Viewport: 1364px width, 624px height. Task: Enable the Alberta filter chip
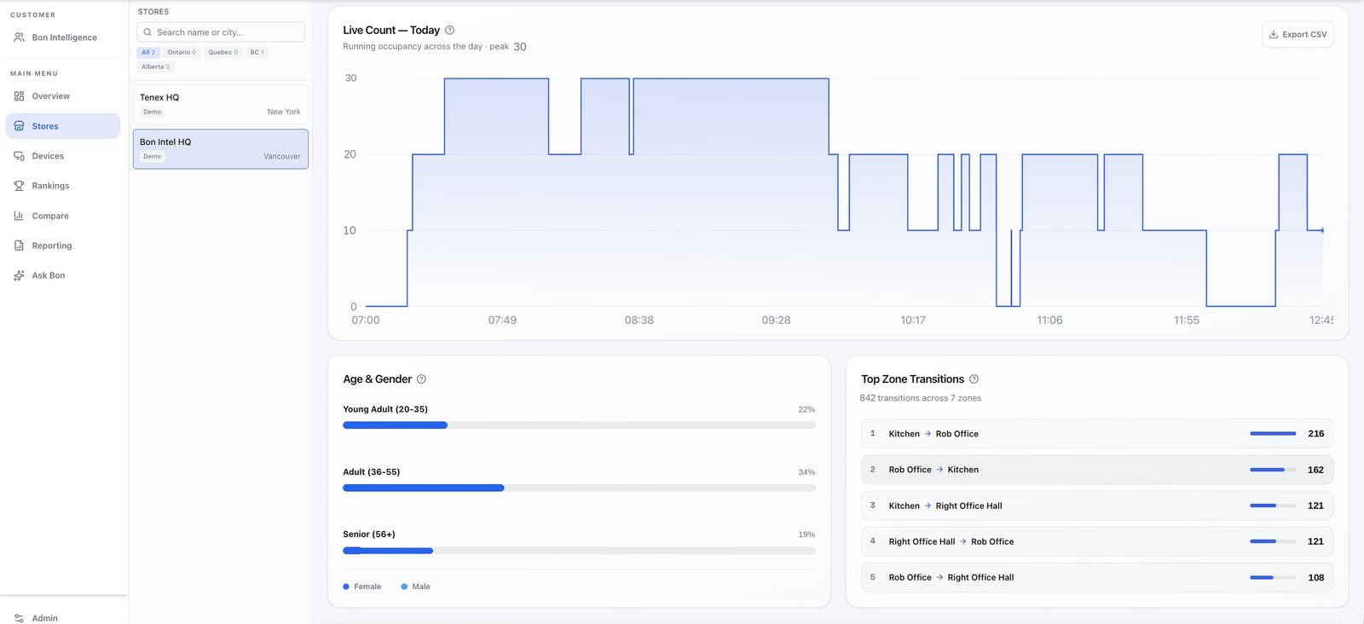[x=155, y=66]
